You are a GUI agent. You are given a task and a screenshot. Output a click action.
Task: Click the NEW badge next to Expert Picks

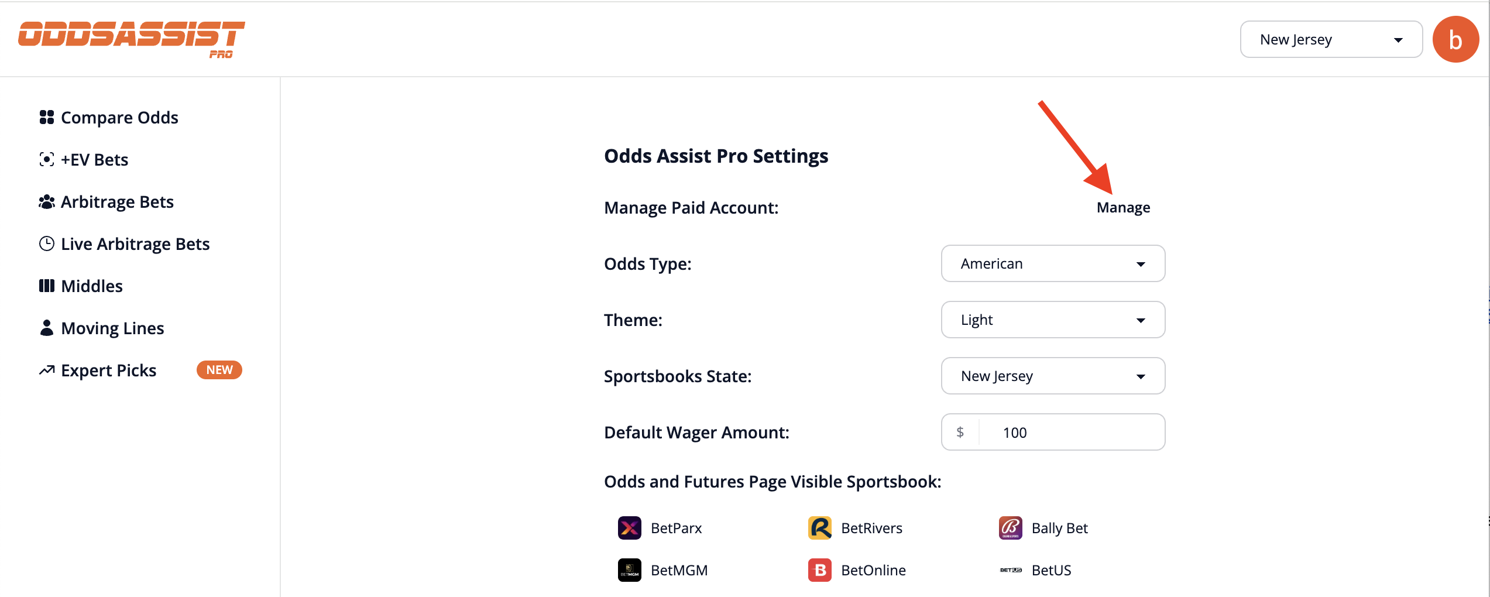click(219, 369)
